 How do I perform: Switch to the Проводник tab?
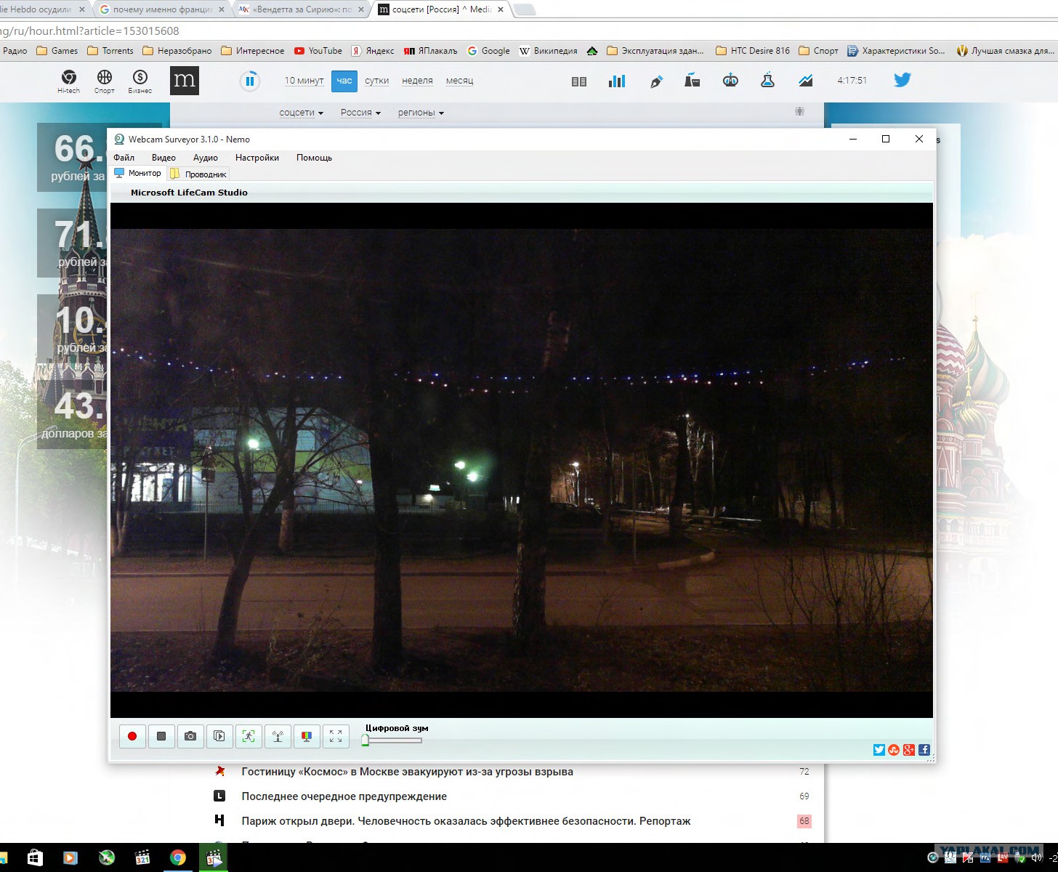[198, 174]
